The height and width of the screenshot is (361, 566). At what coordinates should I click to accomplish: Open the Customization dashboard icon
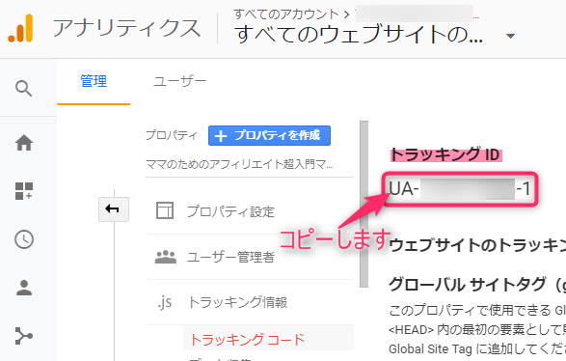24,191
